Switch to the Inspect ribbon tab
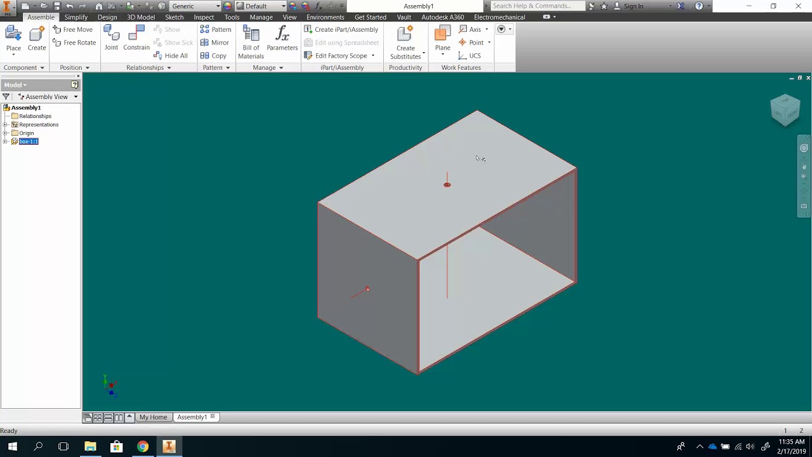This screenshot has width=812, height=457. 204,17
